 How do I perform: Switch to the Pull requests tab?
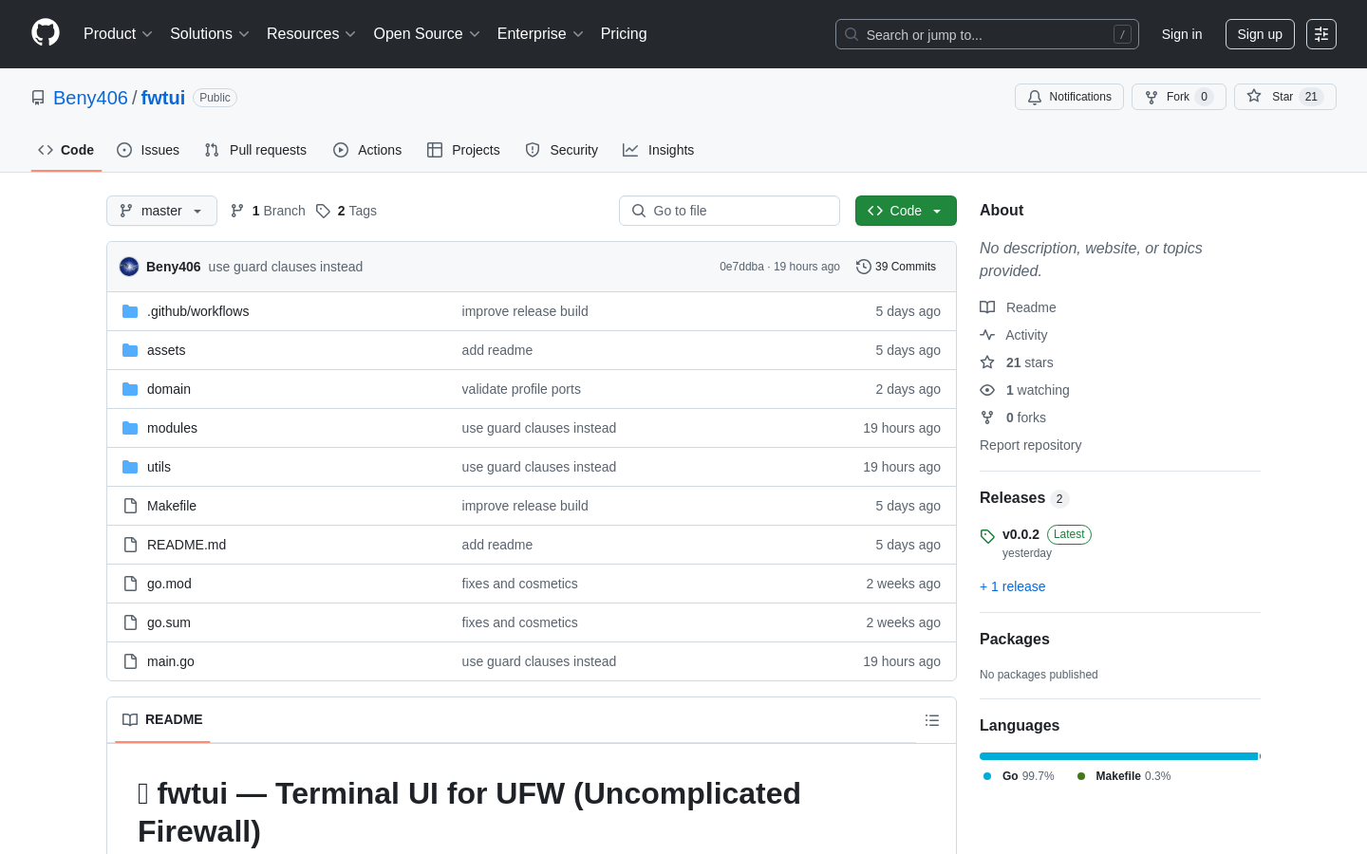tap(255, 150)
